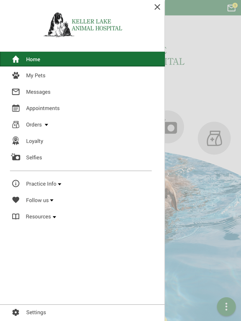The image size is (241, 321).
Task: Click the paw icon beside My Pets
Action: tap(16, 76)
